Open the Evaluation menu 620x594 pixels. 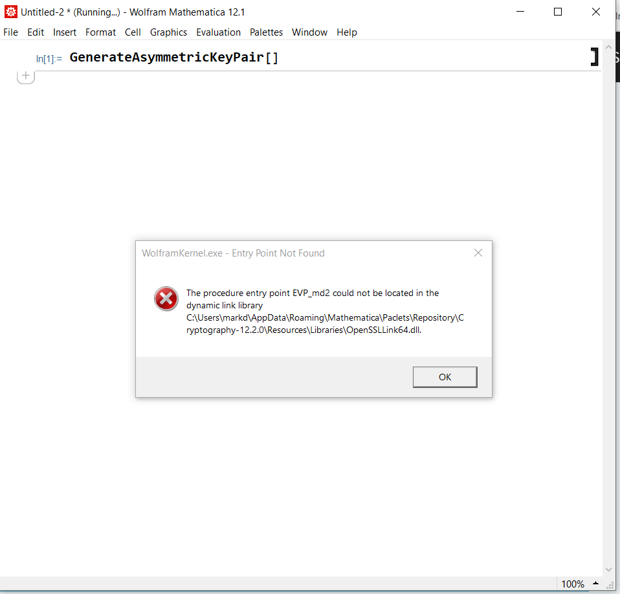[x=218, y=32]
